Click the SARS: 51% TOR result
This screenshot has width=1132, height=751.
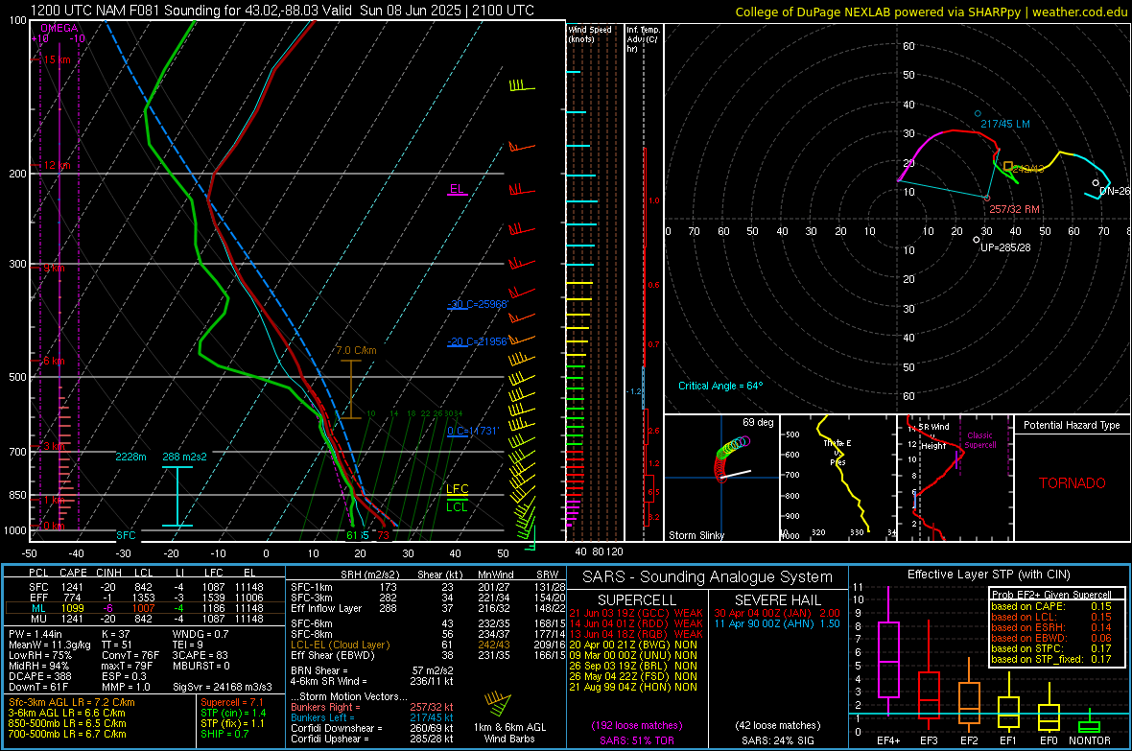pos(637,741)
